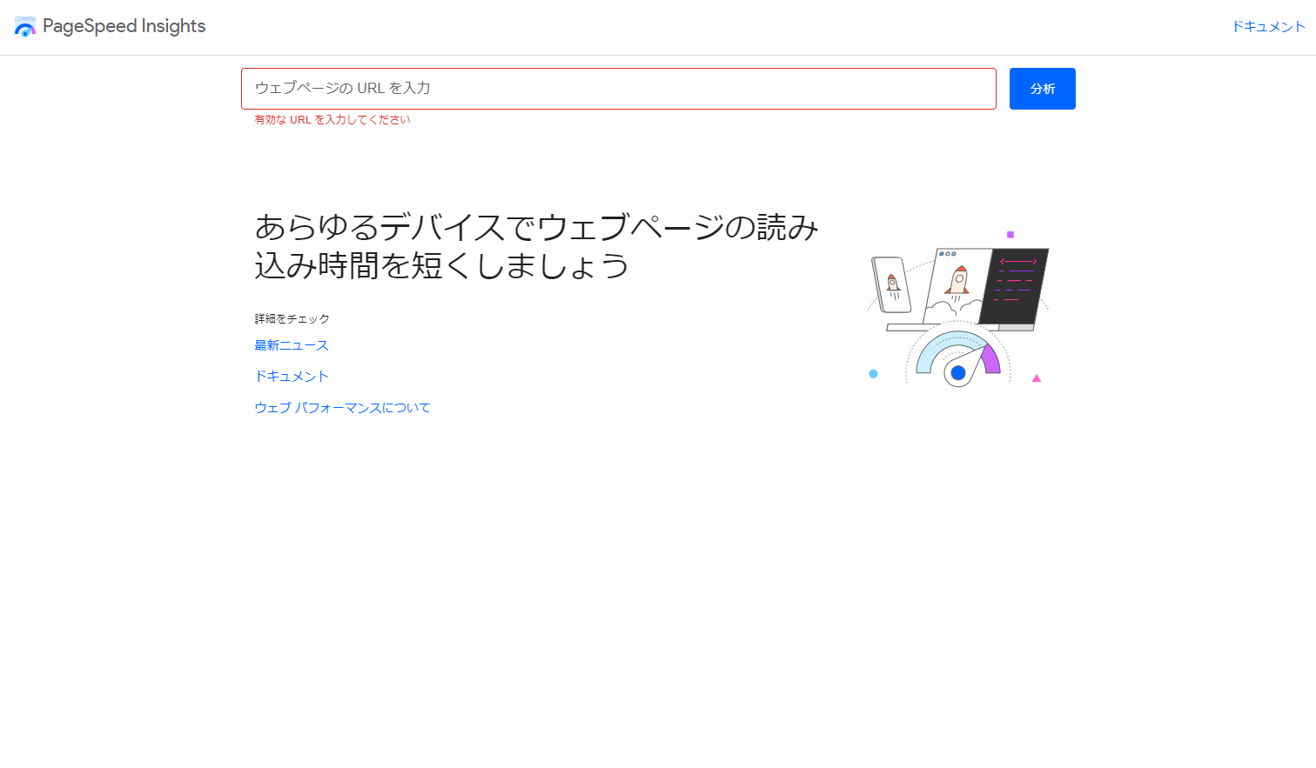
Task: Click the rocket speedometer illustration
Action: (957, 309)
